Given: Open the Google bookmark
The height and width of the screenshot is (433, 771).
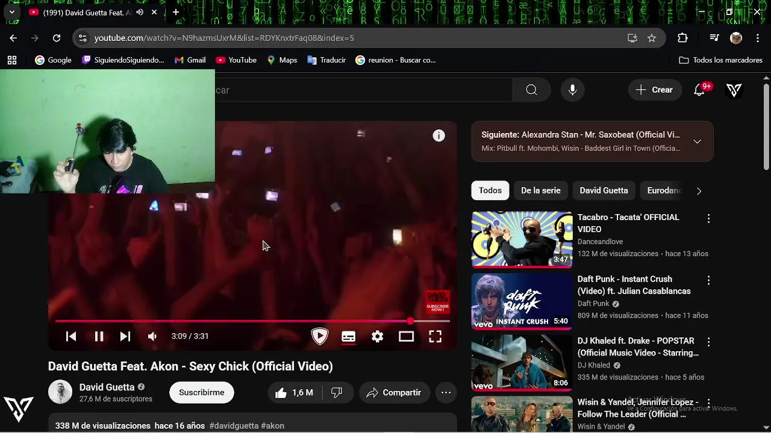Looking at the screenshot, I should coord(53,60).
